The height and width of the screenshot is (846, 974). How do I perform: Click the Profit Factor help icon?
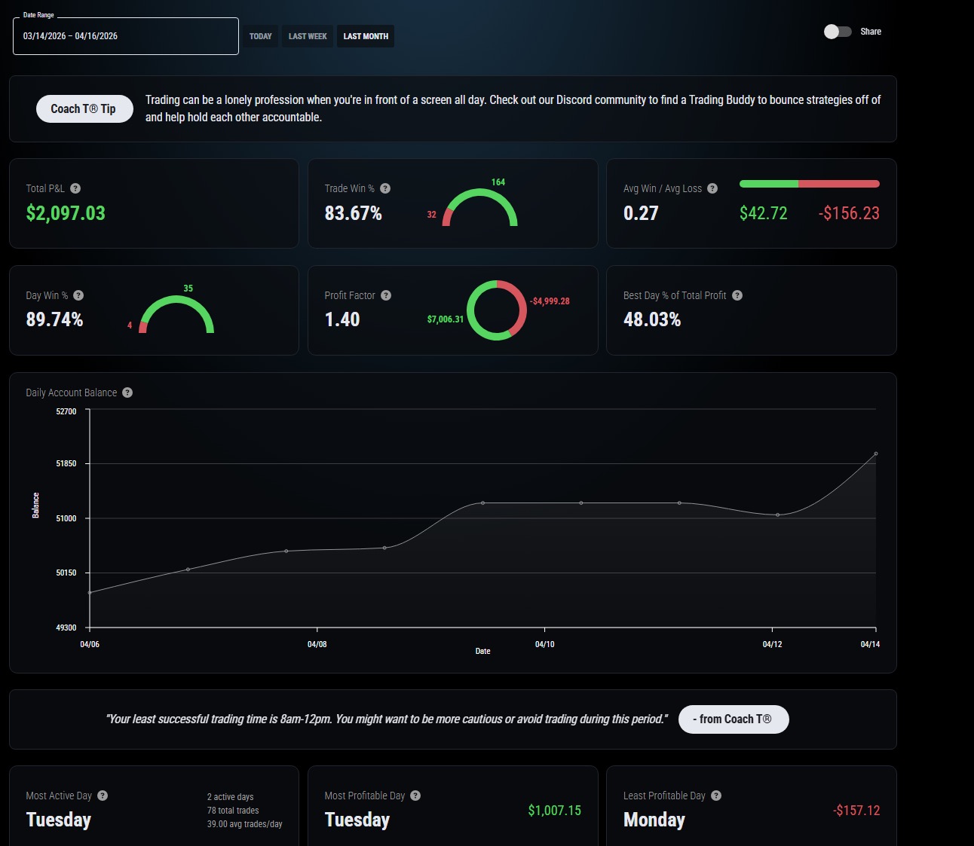(386, 295)
